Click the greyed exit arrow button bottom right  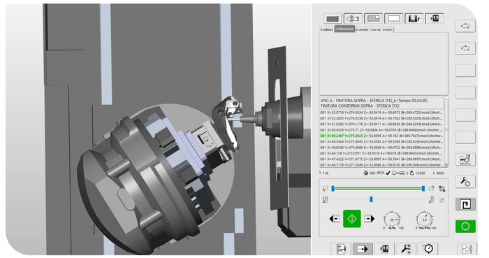click(467, 249)
